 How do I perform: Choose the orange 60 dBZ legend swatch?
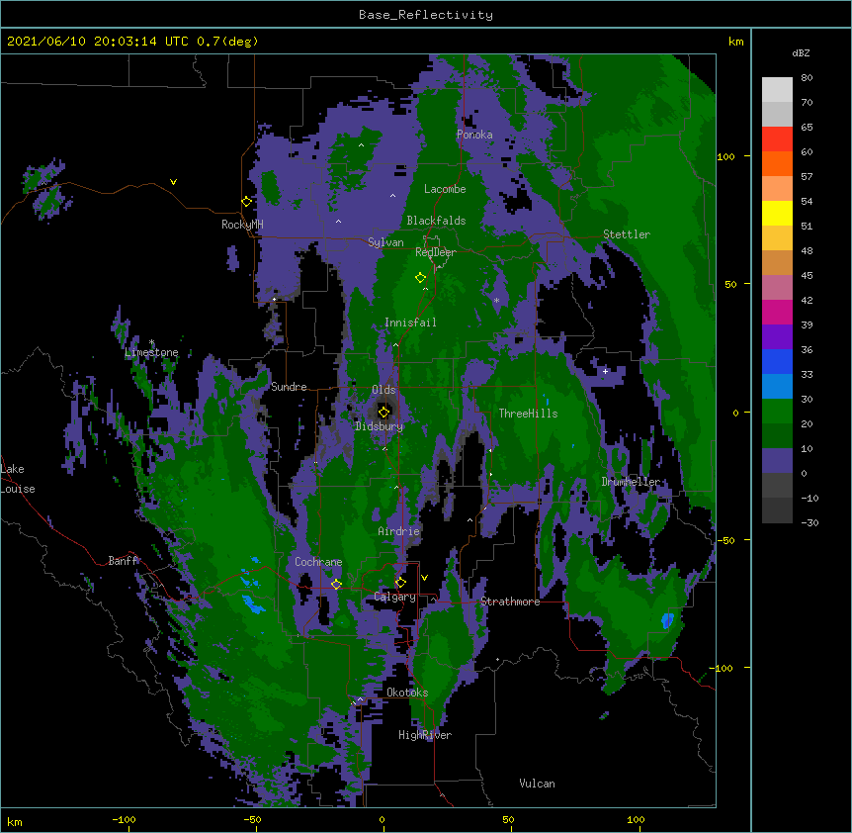(x=777, y=163)
